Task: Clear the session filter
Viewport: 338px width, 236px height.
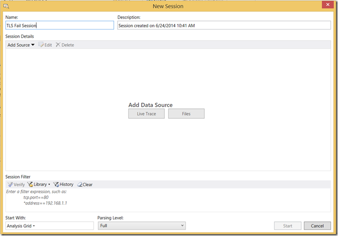Action: point(85,185)
